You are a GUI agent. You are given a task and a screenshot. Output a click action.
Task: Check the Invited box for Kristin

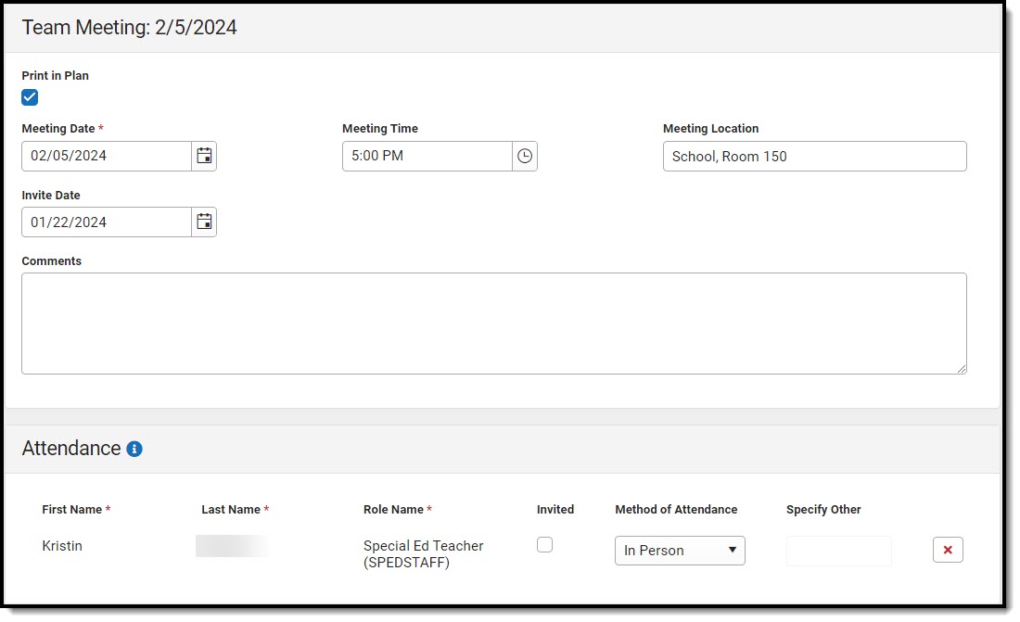click(544, 544)
